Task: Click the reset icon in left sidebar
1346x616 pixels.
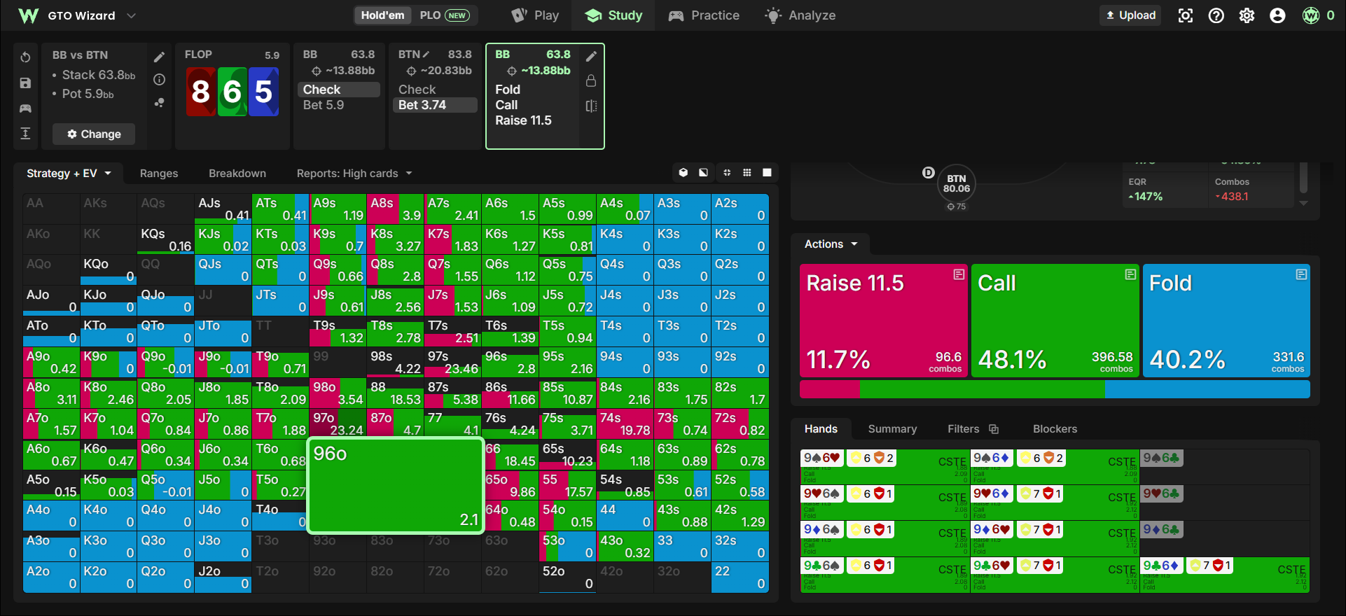Action: point(25,57)
